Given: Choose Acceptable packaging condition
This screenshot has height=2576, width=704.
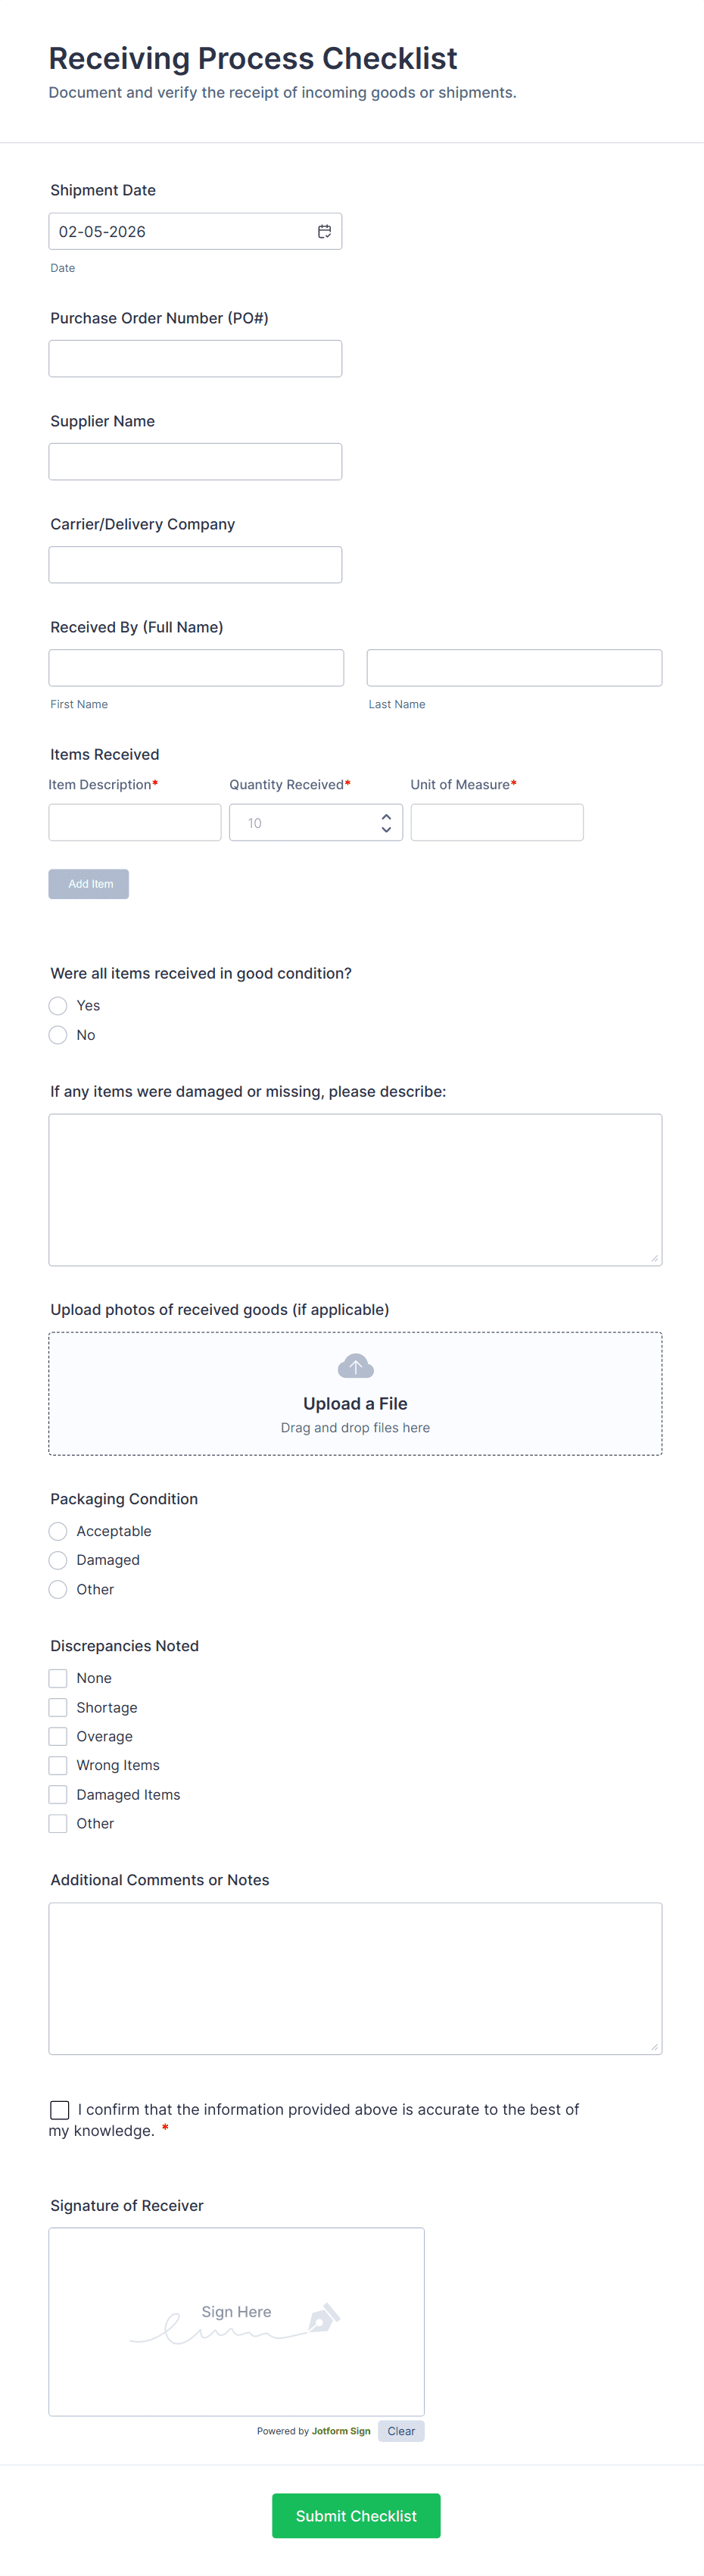Looking at the screenshot, I should click(58, 1531).
